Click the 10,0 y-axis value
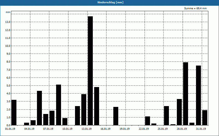The image size is (219, 136). [x=8, y=46]
